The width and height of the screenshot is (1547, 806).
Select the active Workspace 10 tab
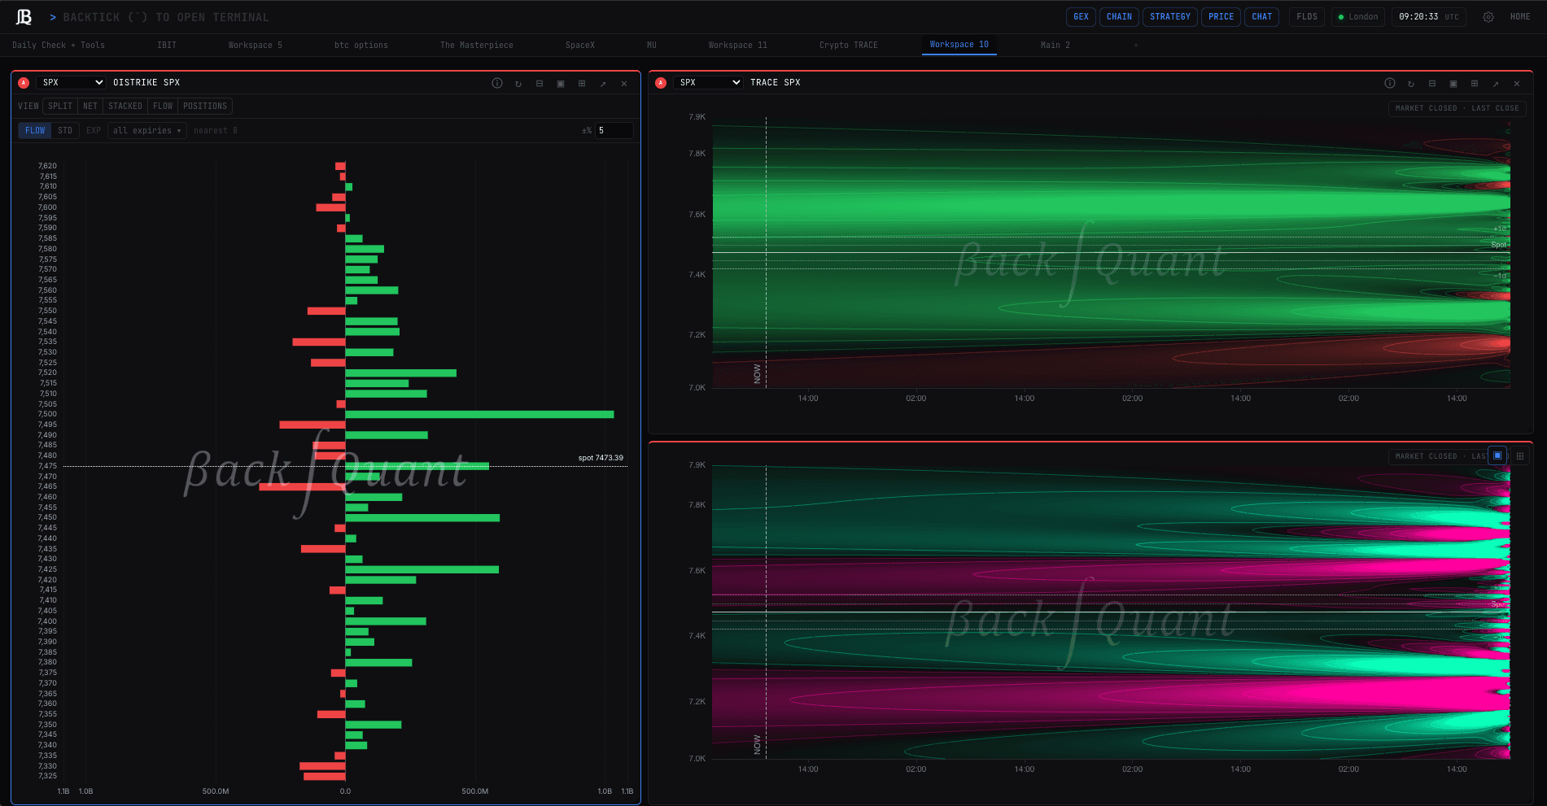(959, 45)
